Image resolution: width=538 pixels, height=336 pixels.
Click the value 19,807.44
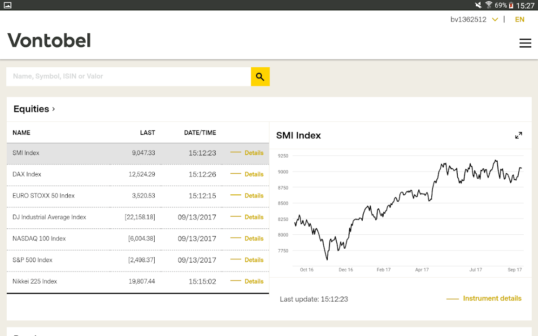click(x=142, y=281)
